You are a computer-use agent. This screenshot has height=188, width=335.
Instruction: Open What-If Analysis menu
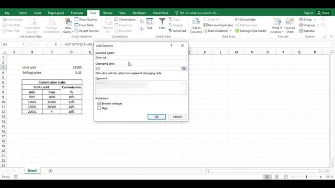[277, 26]
